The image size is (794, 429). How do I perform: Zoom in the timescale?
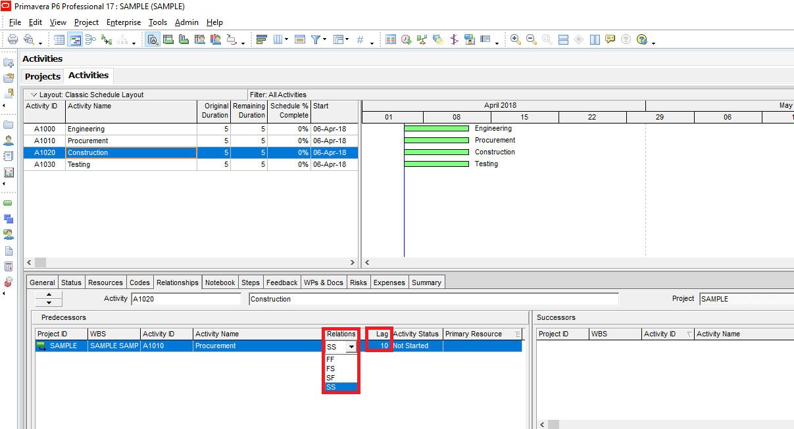(516, 39)
